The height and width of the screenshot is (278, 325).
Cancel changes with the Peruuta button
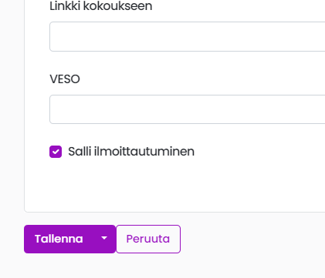148,239
